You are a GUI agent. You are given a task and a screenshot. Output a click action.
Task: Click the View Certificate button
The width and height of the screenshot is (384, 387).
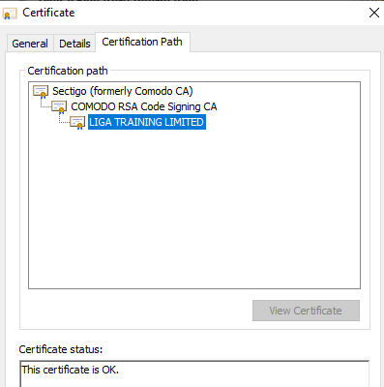coord(306,311)
